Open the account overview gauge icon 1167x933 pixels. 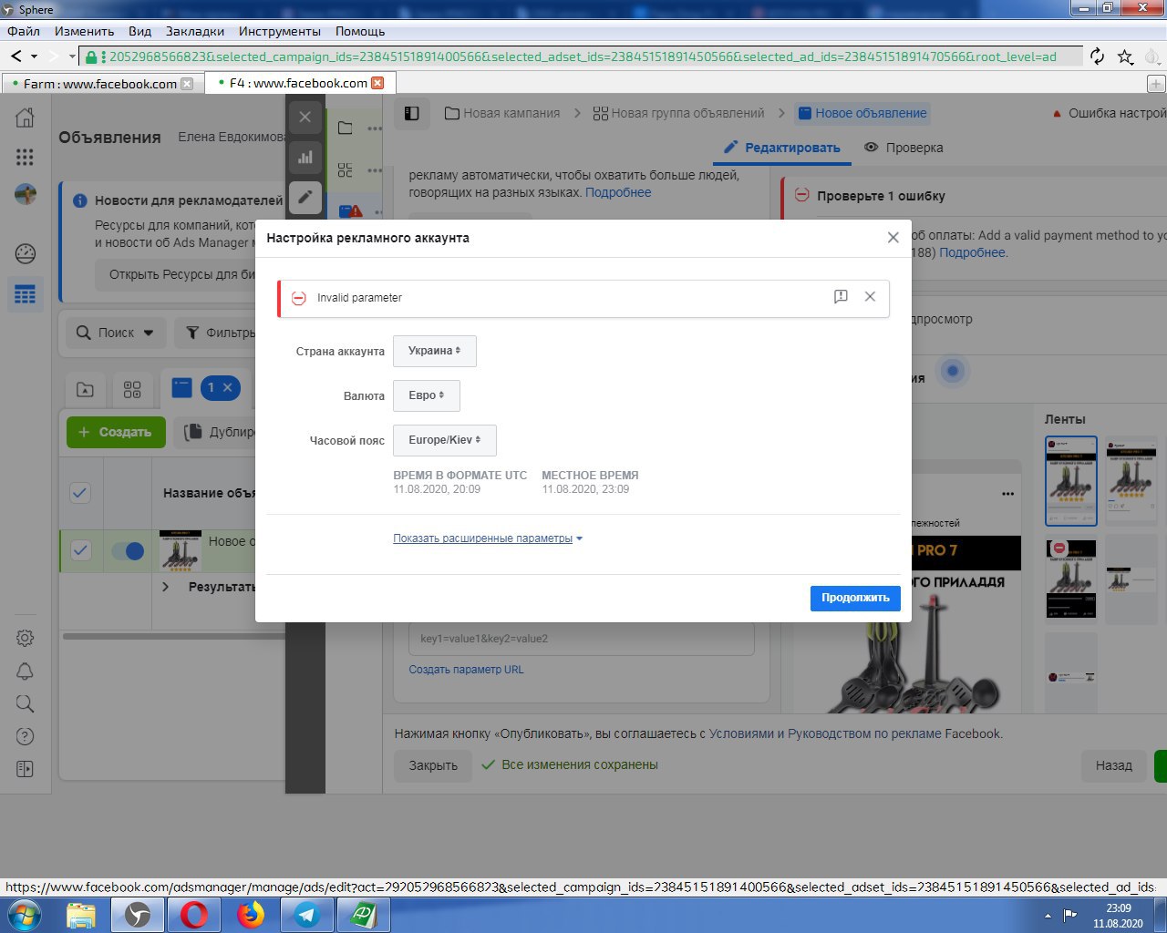point(26,253)
